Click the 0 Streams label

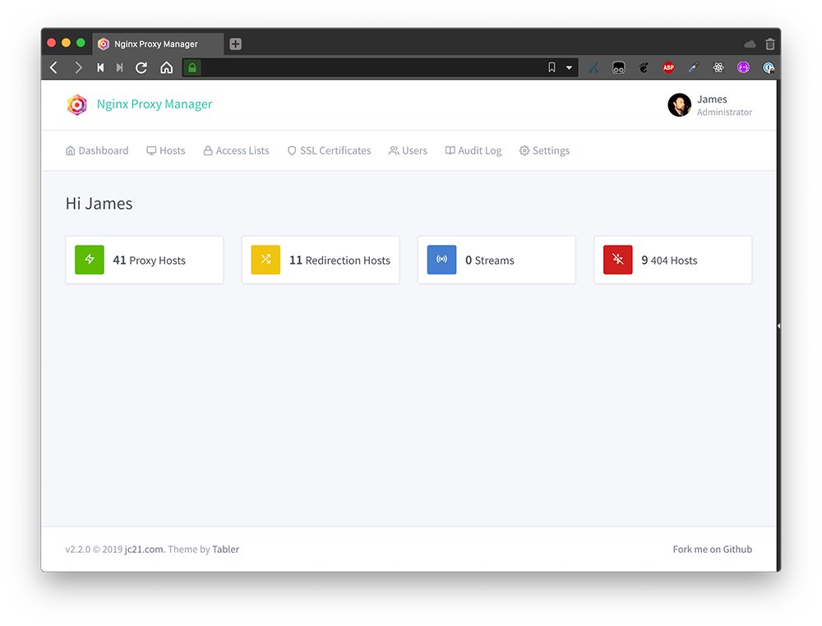490,260
